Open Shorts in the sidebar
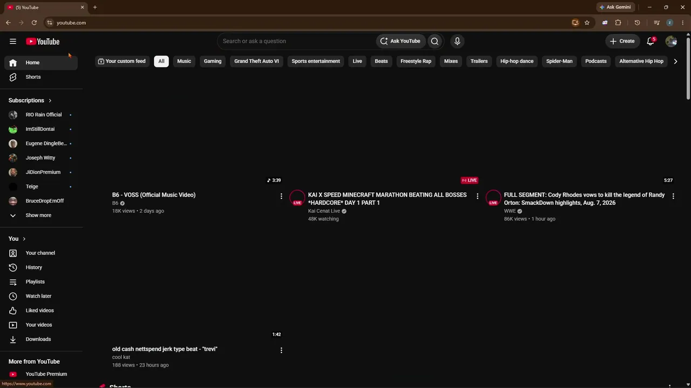The image size is (691, 388). tap(41, 77)
